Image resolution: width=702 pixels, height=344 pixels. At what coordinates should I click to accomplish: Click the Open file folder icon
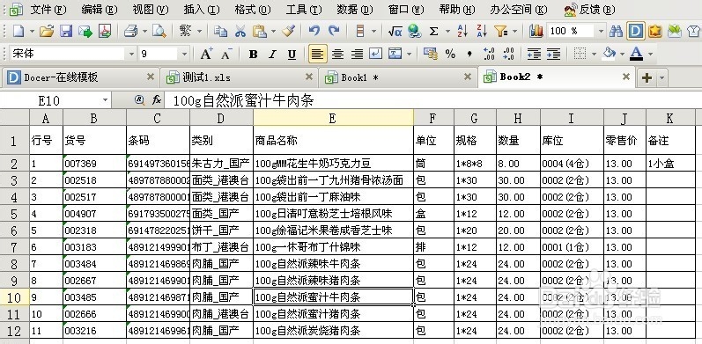click(46, 31)
